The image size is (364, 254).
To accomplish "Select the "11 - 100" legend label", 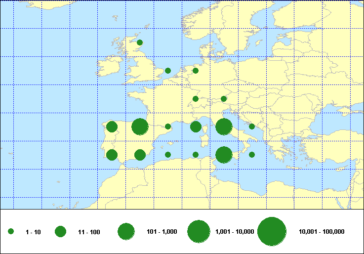I will pos(89,232).
